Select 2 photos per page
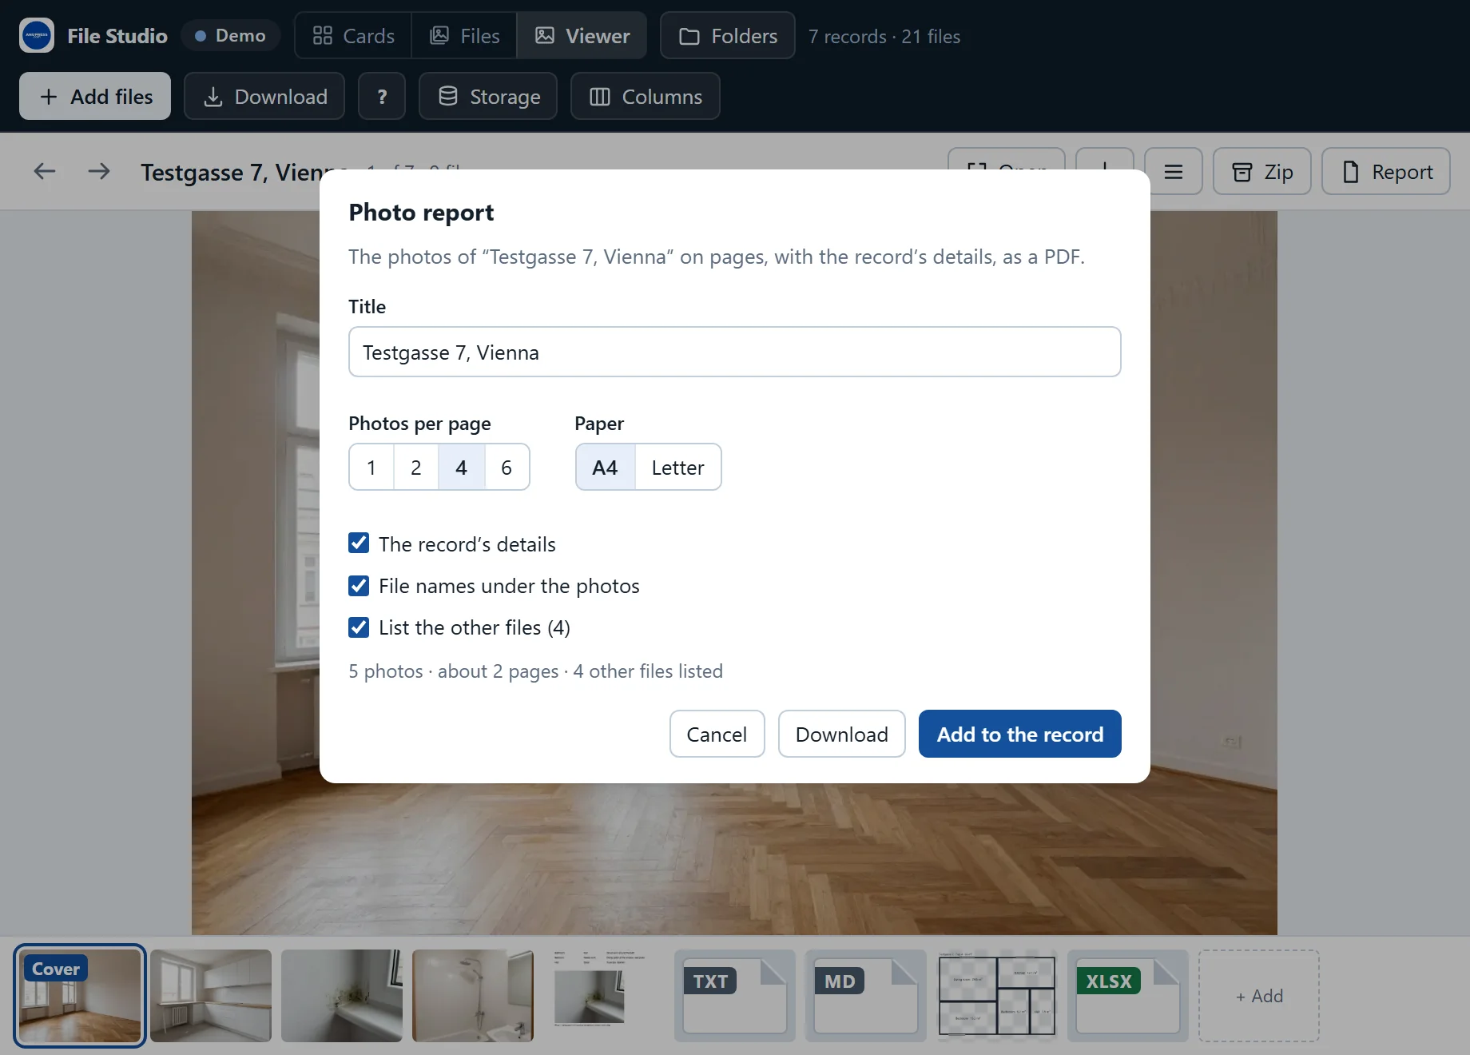Image resolution: width=1470 pixels, height=1055 pixels. (416, 468)
